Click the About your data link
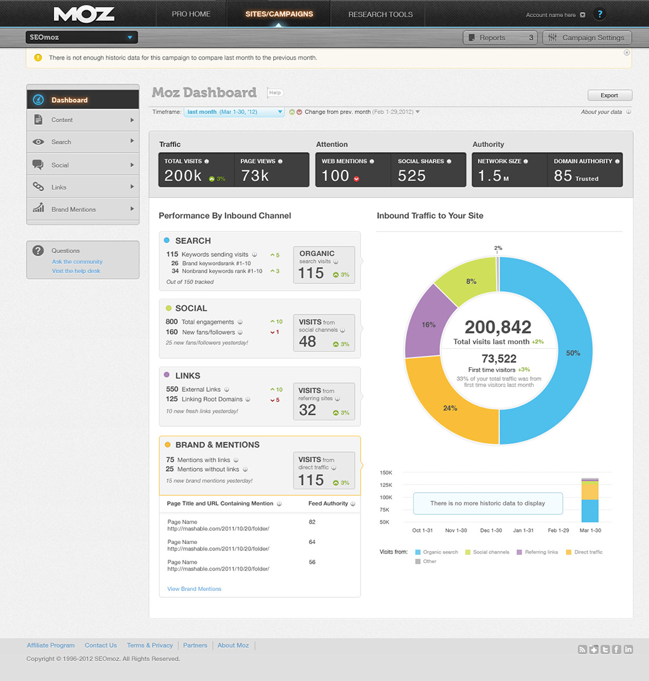 601,112
